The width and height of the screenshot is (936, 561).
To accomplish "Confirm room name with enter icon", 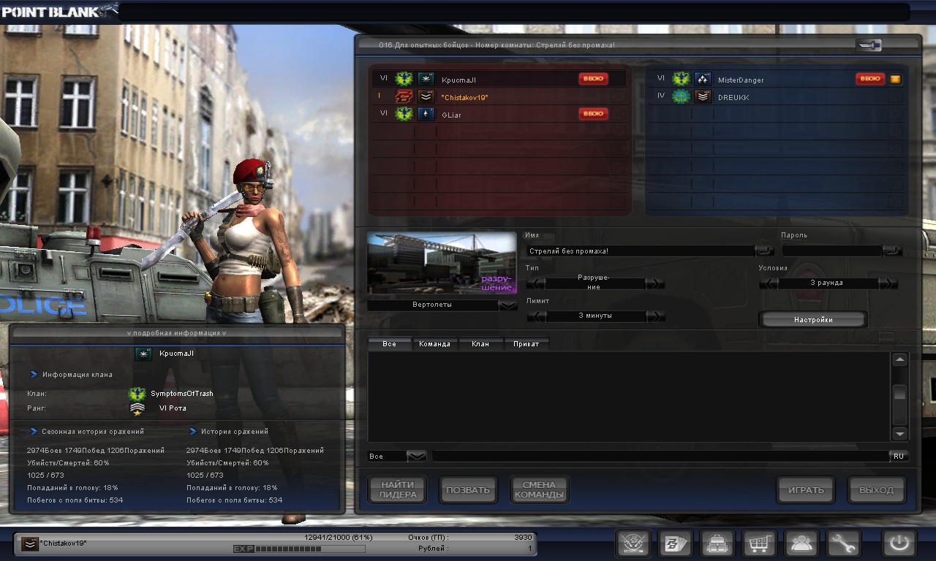I will tap(765, 251).
